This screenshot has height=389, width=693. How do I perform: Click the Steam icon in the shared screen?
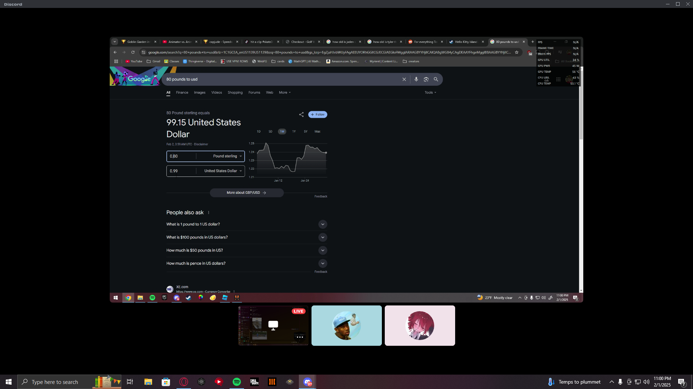[188, 298]
